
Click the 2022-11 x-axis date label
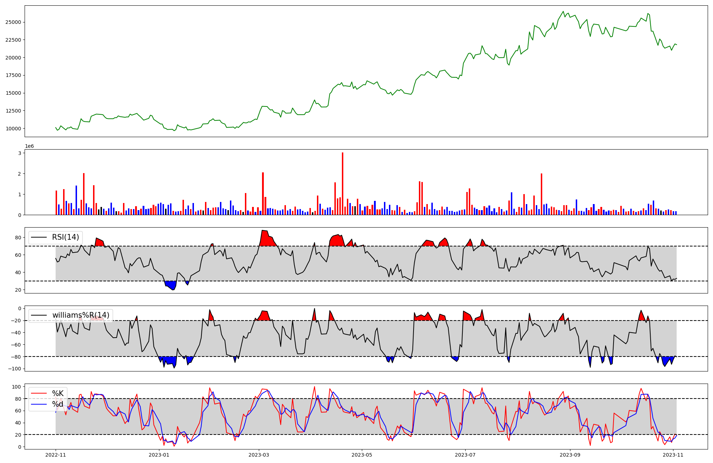coord(56,455)
